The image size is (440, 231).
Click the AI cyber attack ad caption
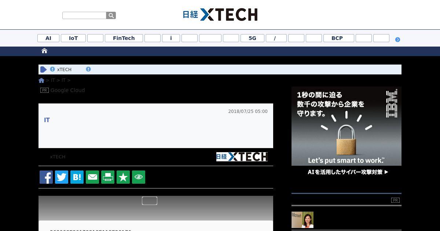(x=348, y=172)
